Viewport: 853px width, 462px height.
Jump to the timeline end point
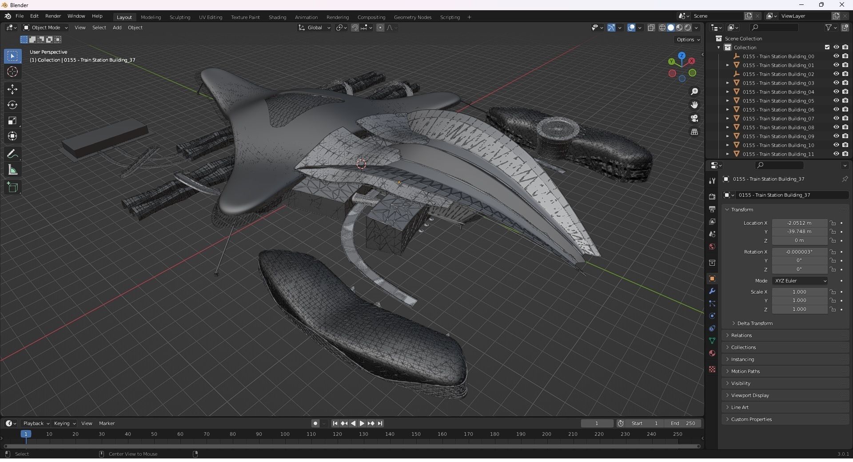click(x=380, y=423)
